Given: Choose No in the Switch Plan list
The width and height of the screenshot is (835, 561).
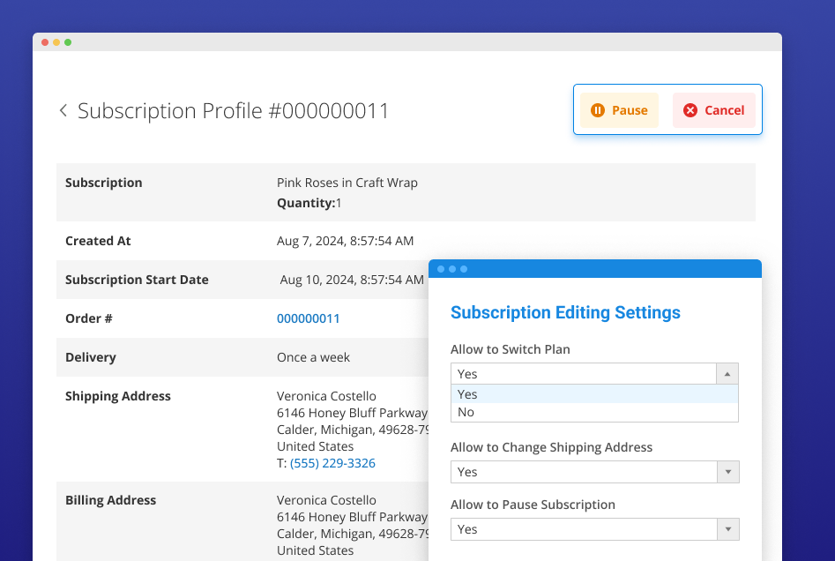Looking at the screenshot, I should click(466, 412).
